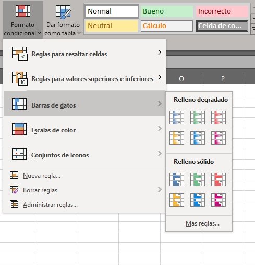
Task: Select blue gradient fill data bar
Action: coord(177,117)
